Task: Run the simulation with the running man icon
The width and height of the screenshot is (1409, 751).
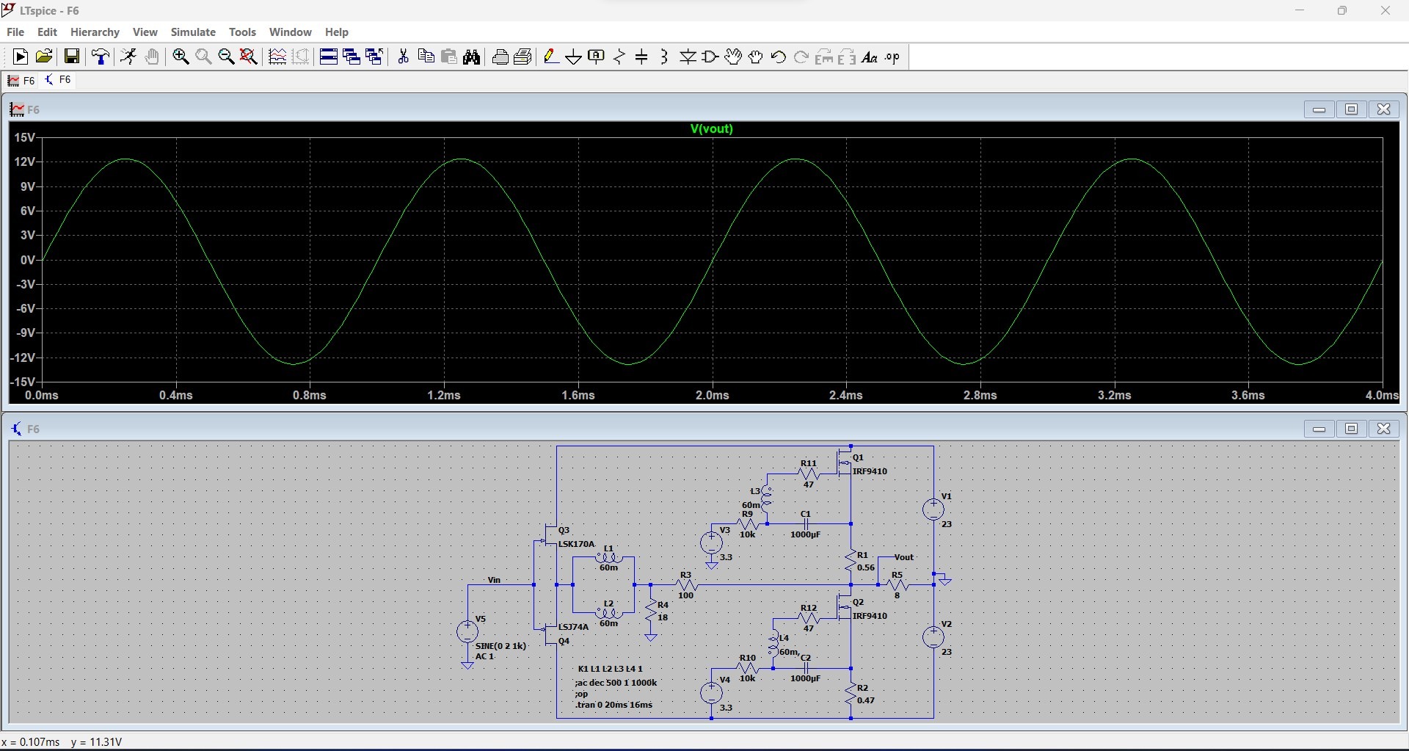Action: [128, 57]
